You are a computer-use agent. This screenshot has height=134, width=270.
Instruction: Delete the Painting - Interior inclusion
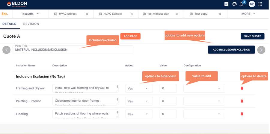(x=242, y=101)
